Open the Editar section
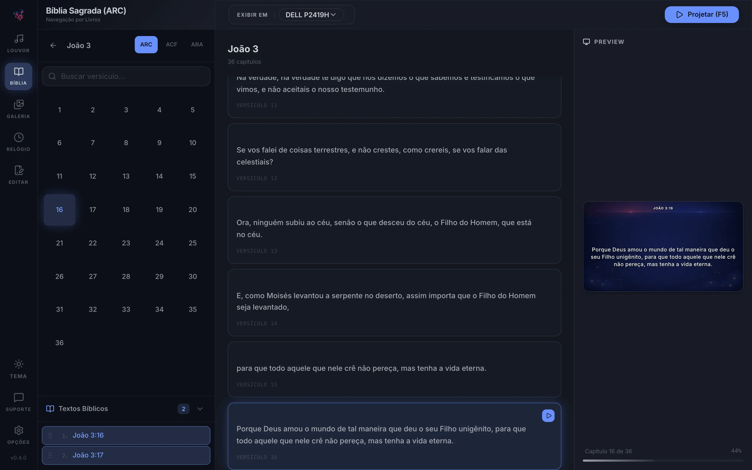 [18, 175]
